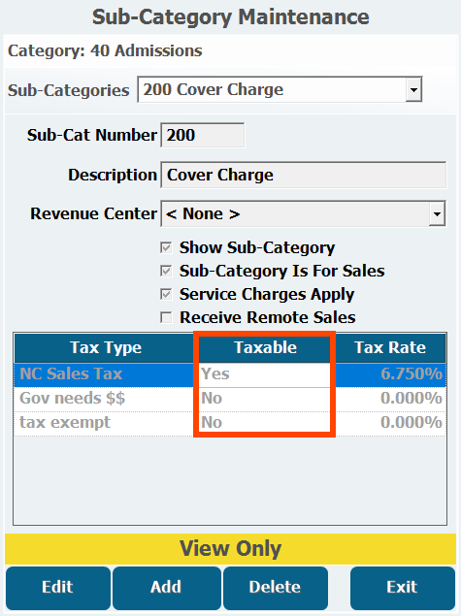Toggle Sub-Category Is For Sales checkbox
Image resolution: width=461 pixels, height=616 pixels.
[166, 271]
